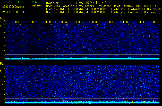The image size is (162, 106).
Task: Click the Rch yellow meteor marker between 0608 and 0609
Action: 132,102
